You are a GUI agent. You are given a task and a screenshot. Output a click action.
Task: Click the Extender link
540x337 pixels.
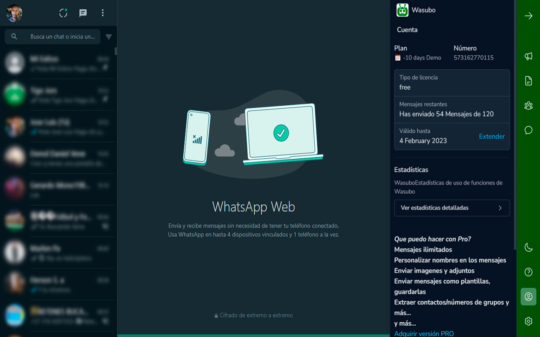click(x=492, y=136)
